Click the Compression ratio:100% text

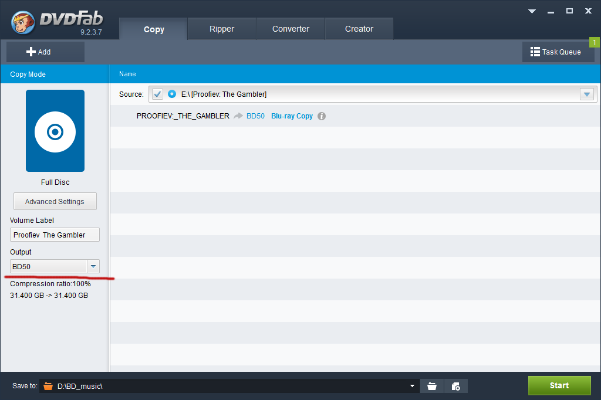click(x=50, y=284)
